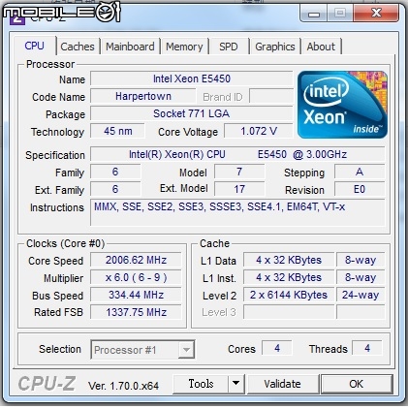Click the 1.072 V core voltage value
The width and height of the screenshot is (408, 409).
(259, 131)
